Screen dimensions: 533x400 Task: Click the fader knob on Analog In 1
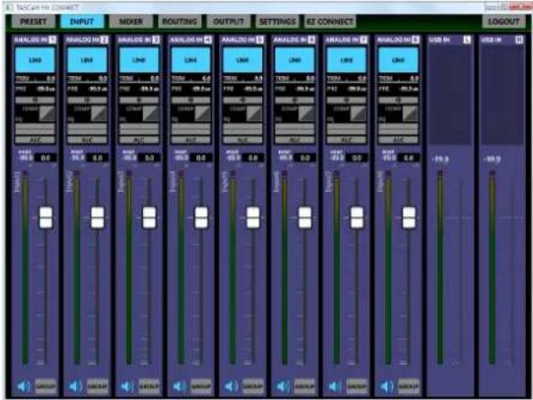[46, 218]
